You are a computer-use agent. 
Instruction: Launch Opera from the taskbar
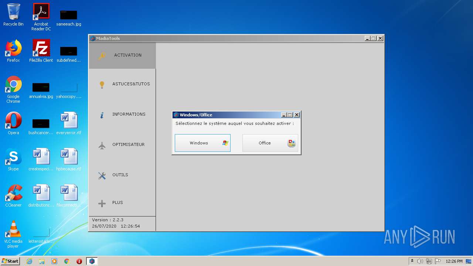click(79, 261)
